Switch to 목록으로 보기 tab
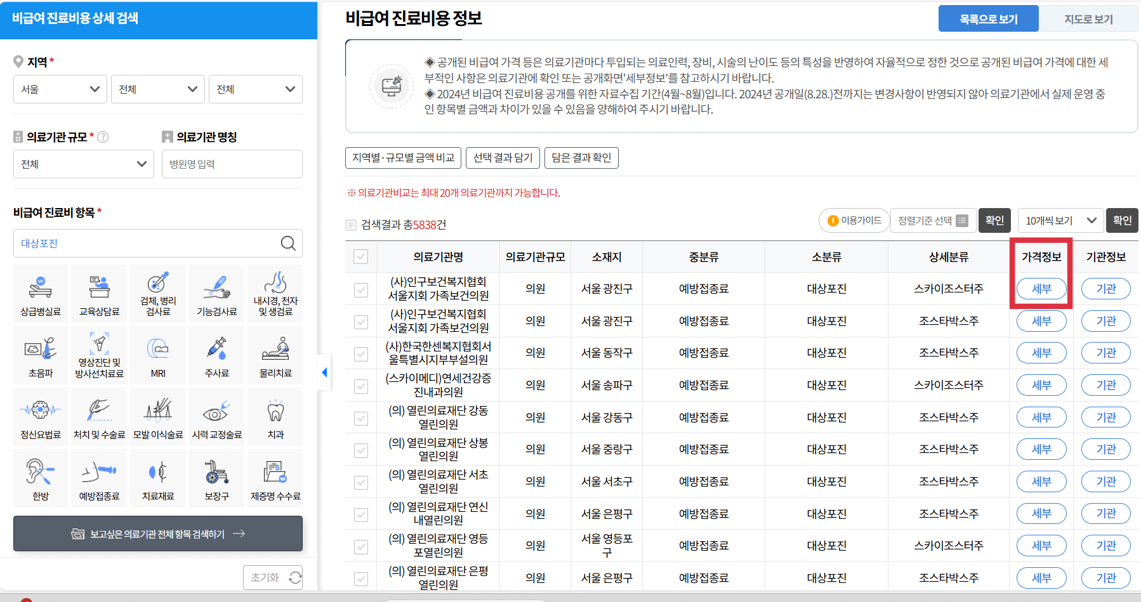Viewport: 1141px width, 602px height. tap(989, 19)
